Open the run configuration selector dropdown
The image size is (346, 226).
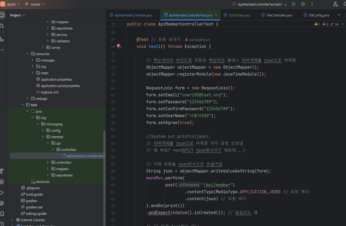tap(259, 5)
